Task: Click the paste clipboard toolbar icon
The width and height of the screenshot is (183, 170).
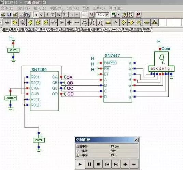Action: coord(28,15)
